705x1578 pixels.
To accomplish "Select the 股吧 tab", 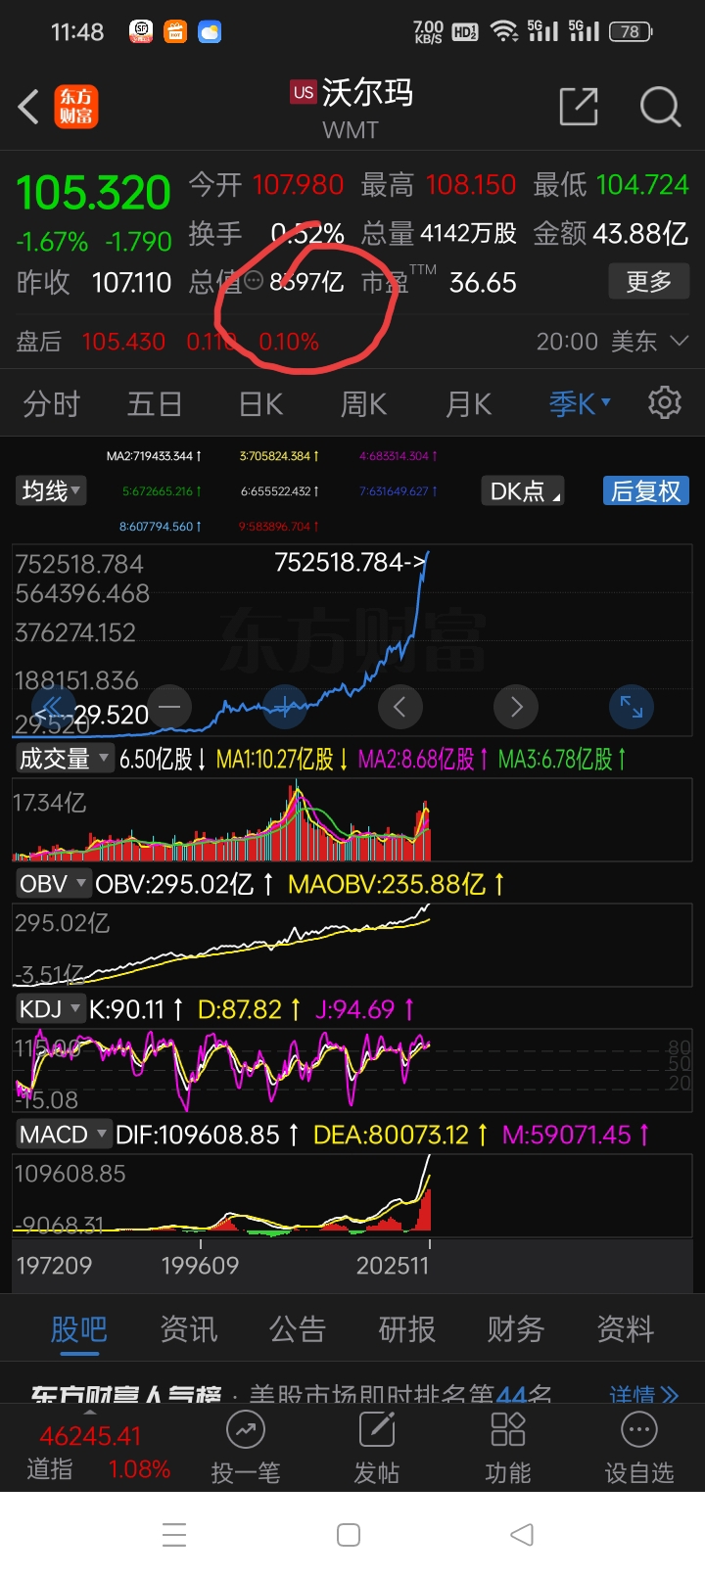I will point(79,1328).
